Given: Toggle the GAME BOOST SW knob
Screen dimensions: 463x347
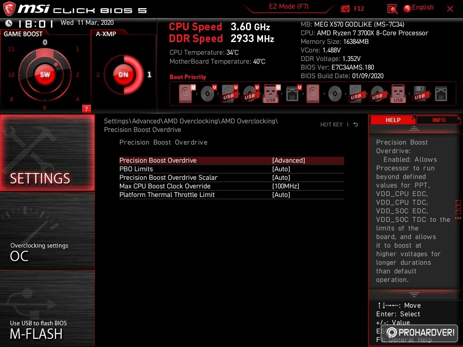Looking at the screenshot, I should 45,75.
